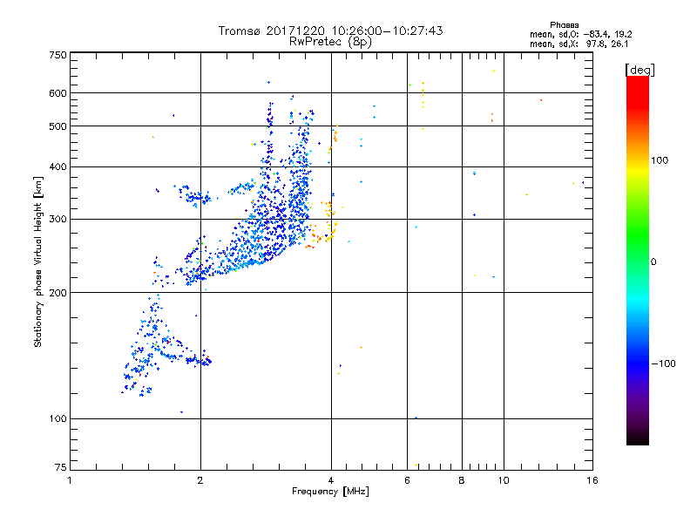The image size is (697, 523).
Task: Click the x-axis tick label "8"
Action: (x=462, y=480)
